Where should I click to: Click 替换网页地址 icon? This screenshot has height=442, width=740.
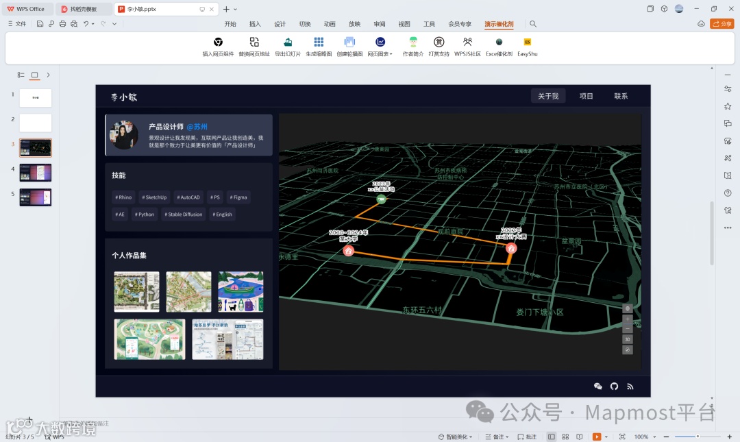[x=254, y=42]
